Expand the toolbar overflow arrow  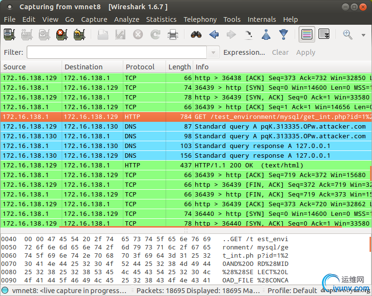[x=363, y=35]
